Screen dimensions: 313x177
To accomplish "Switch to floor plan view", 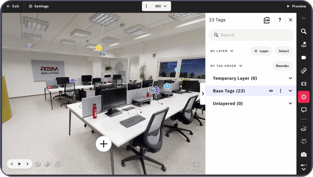I will [x=57, y=164].
